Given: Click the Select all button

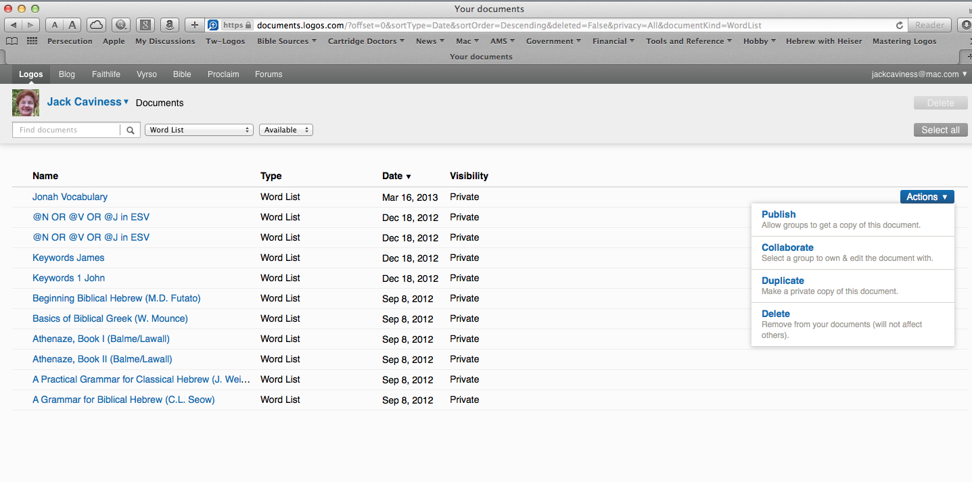Looking at the screenshot, I should tap(940, 130).
